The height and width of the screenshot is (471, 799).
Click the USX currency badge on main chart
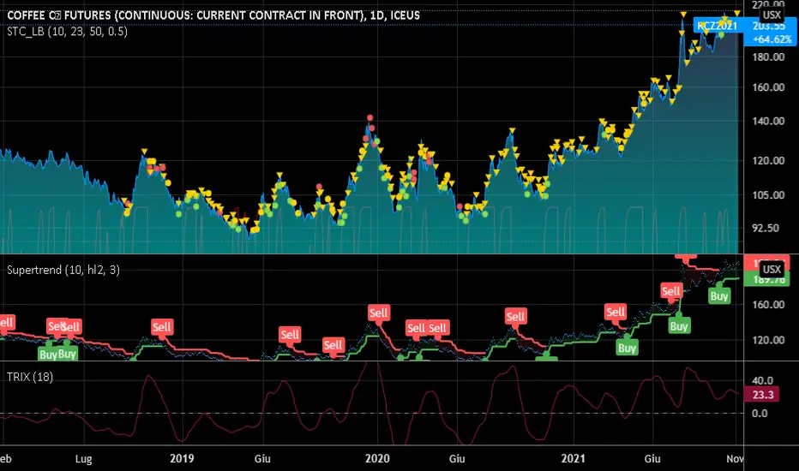pos(772,15)
